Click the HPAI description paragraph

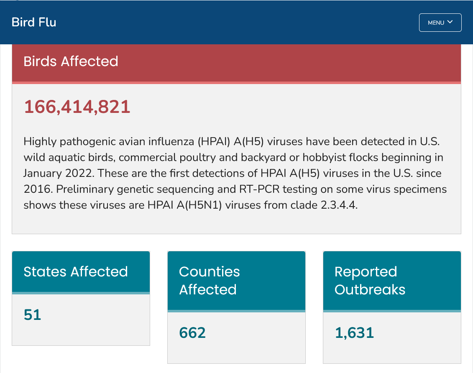(x=235, y=173)
